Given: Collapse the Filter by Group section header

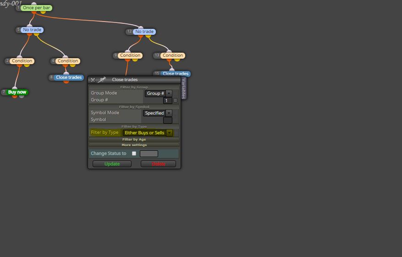Looking at the screenshot, I should coord(134,87).
